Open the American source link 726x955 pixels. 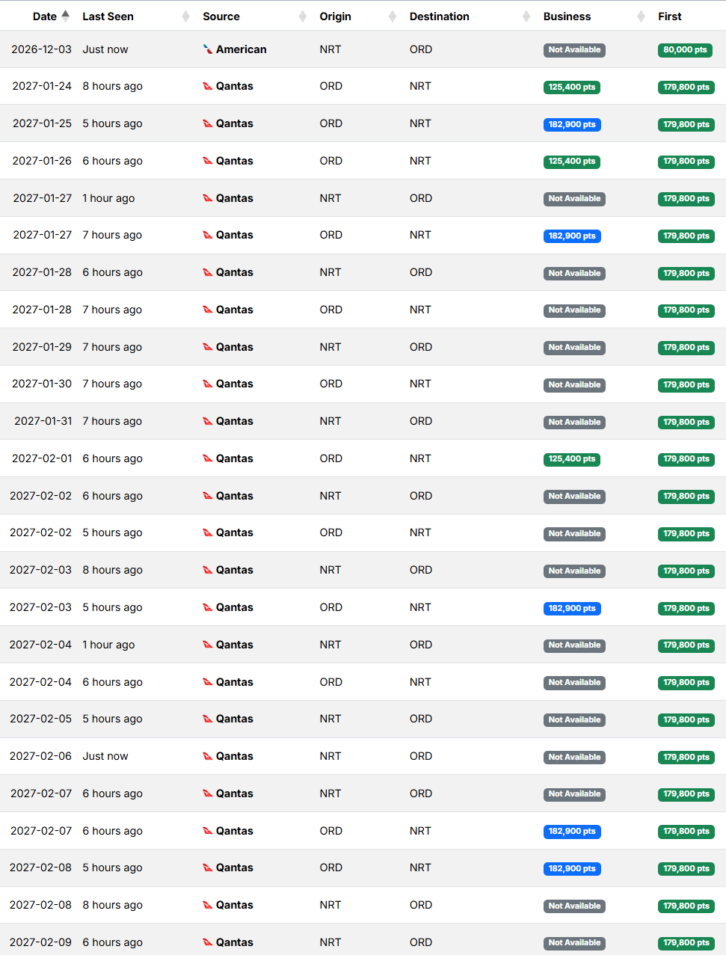pos(241,49)
